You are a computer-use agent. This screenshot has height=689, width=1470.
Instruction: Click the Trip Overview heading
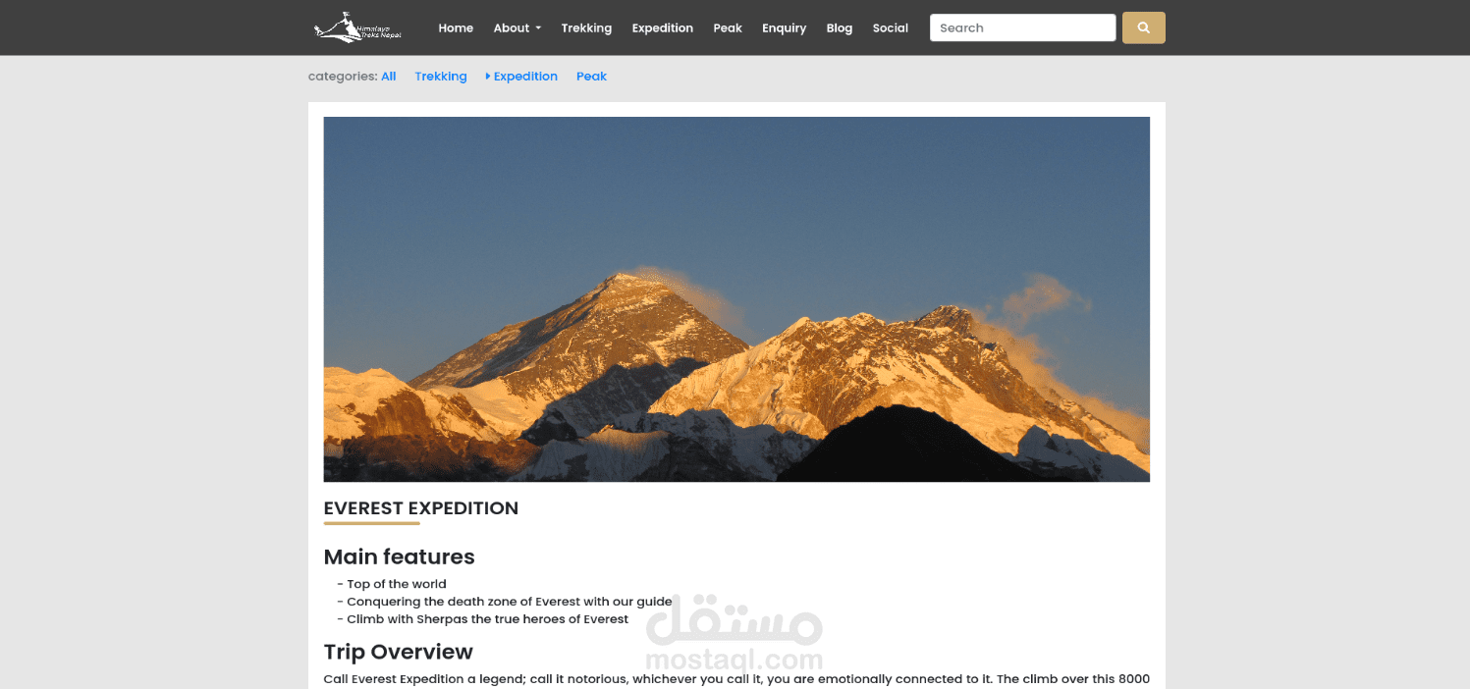[399, 652]
